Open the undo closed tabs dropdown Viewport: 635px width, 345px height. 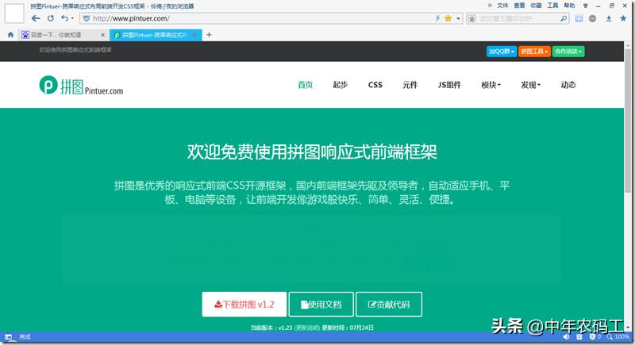click(72, 18)
